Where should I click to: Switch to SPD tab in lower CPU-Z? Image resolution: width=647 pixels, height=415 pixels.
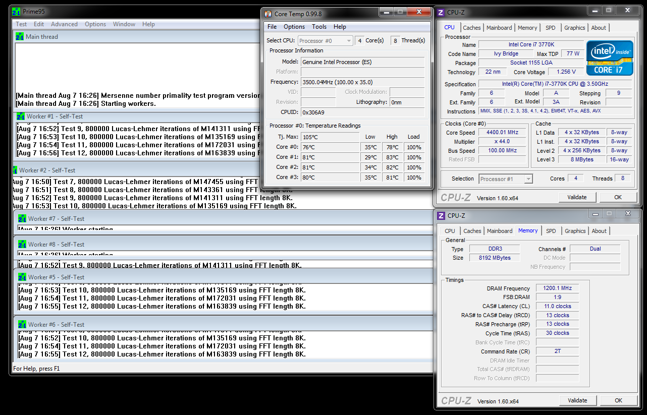click(551, 231)
